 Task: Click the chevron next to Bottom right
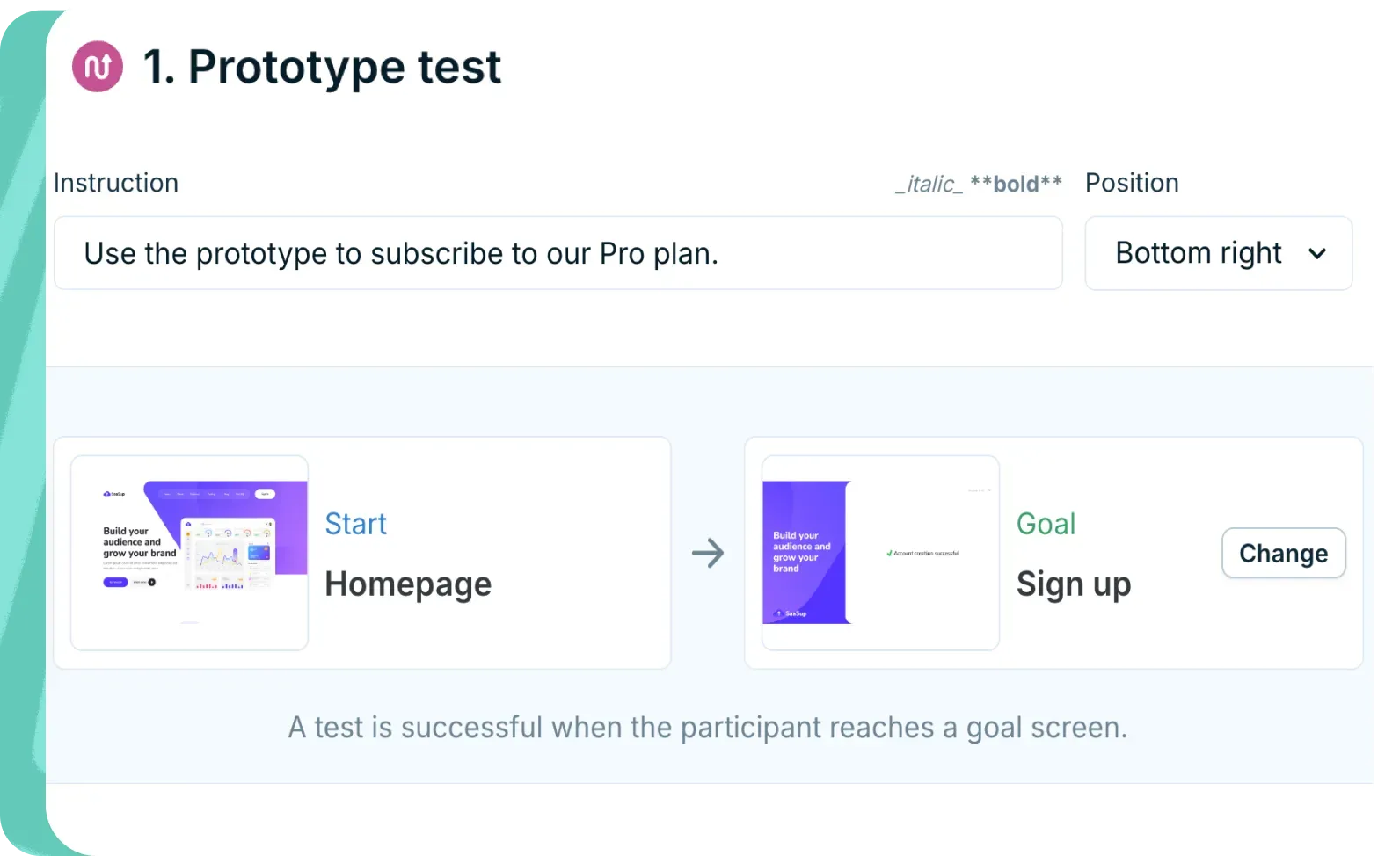1318,254
